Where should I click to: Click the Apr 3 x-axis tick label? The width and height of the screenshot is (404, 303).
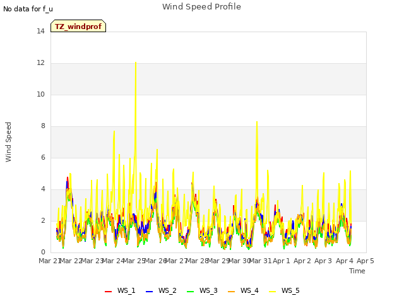(x=323, y=261)
